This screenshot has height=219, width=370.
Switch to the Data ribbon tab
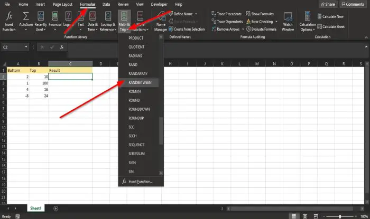pyautogui.click(x=106, y=4)
